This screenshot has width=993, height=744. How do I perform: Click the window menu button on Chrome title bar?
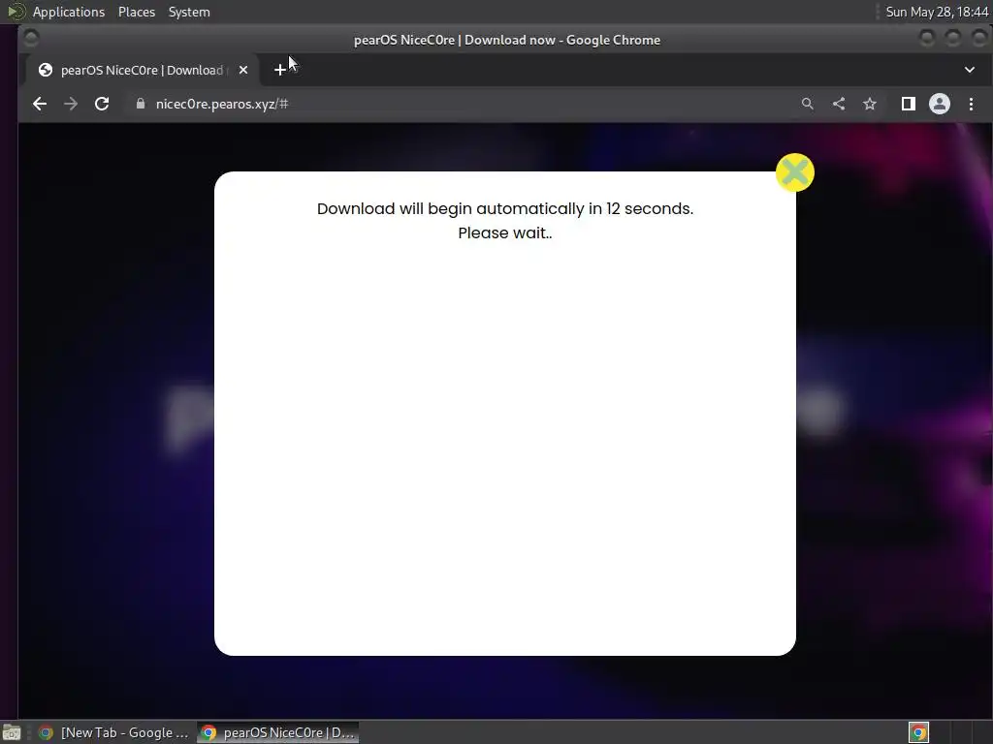tap(31, 39)
